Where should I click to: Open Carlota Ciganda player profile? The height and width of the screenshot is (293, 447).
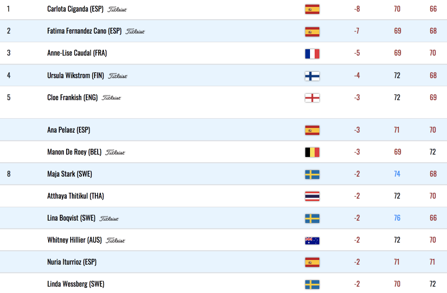[x=75, y=9]
